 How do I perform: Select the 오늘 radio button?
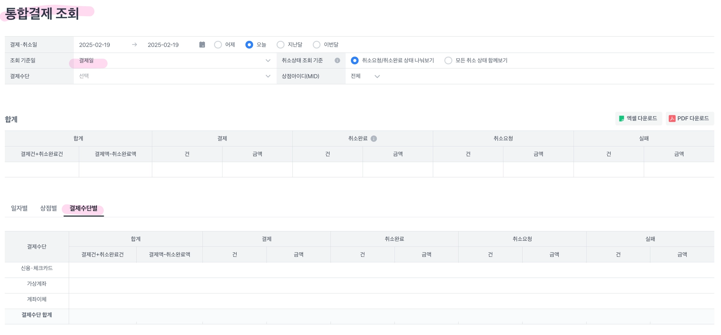(x=249, y=45)
